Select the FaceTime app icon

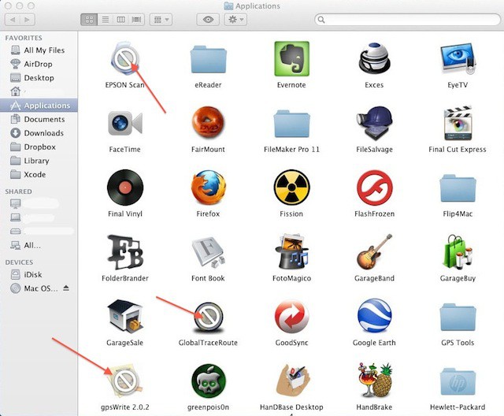[x=124, y=123]
